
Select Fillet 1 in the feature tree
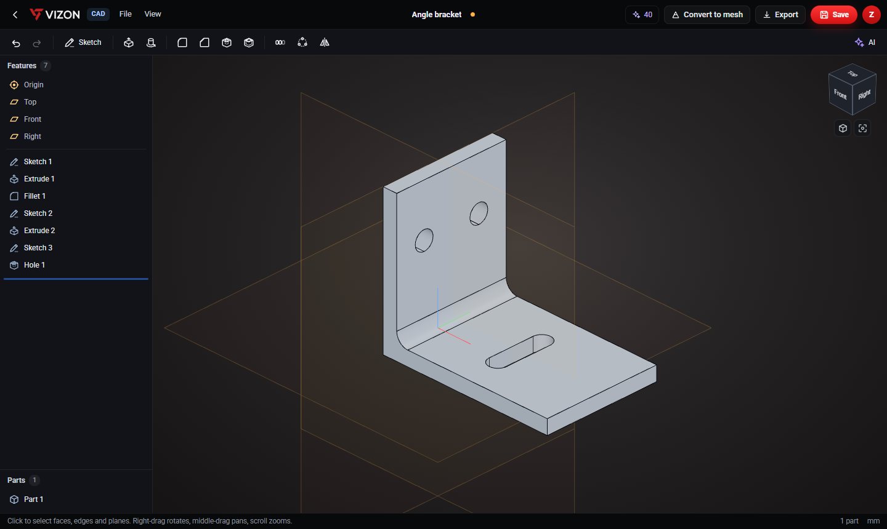pos(76,196)
